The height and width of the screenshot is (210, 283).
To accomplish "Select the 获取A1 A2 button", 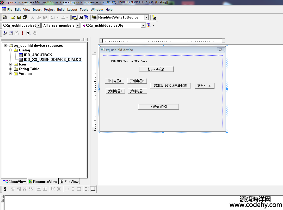I will point(205,86).
